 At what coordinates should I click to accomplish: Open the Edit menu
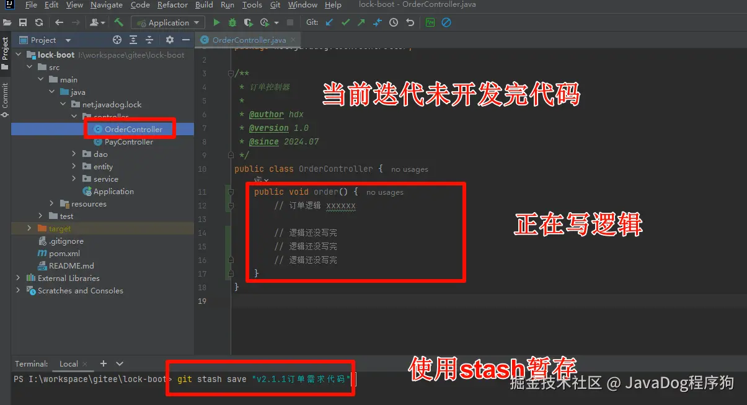click(x=52, y=5)
